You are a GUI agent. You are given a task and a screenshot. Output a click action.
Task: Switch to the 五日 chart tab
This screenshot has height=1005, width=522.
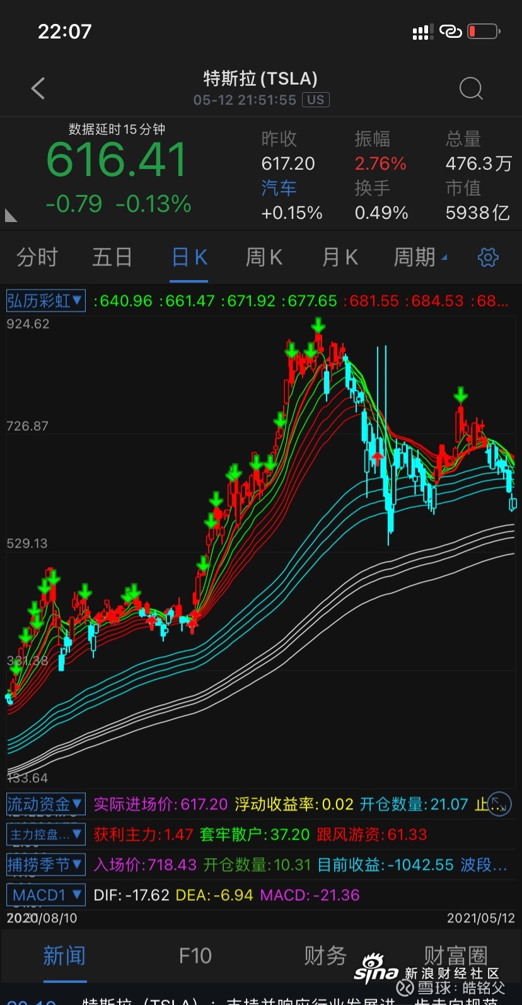(112, 257)
